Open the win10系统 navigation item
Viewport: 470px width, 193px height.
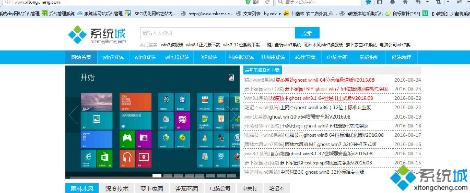tap(177, 57)
